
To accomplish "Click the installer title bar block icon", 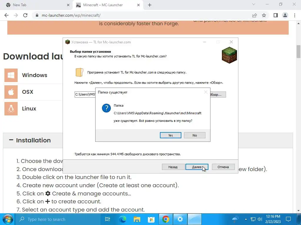I will tap(68, 42).
